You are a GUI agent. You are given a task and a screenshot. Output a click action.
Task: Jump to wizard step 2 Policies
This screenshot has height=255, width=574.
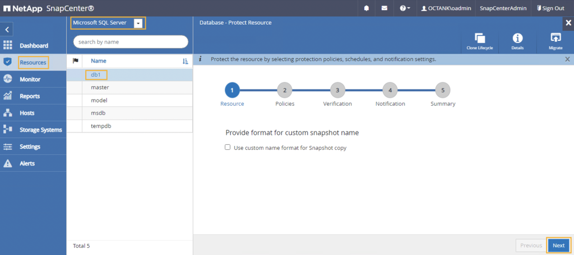point(285,90)
